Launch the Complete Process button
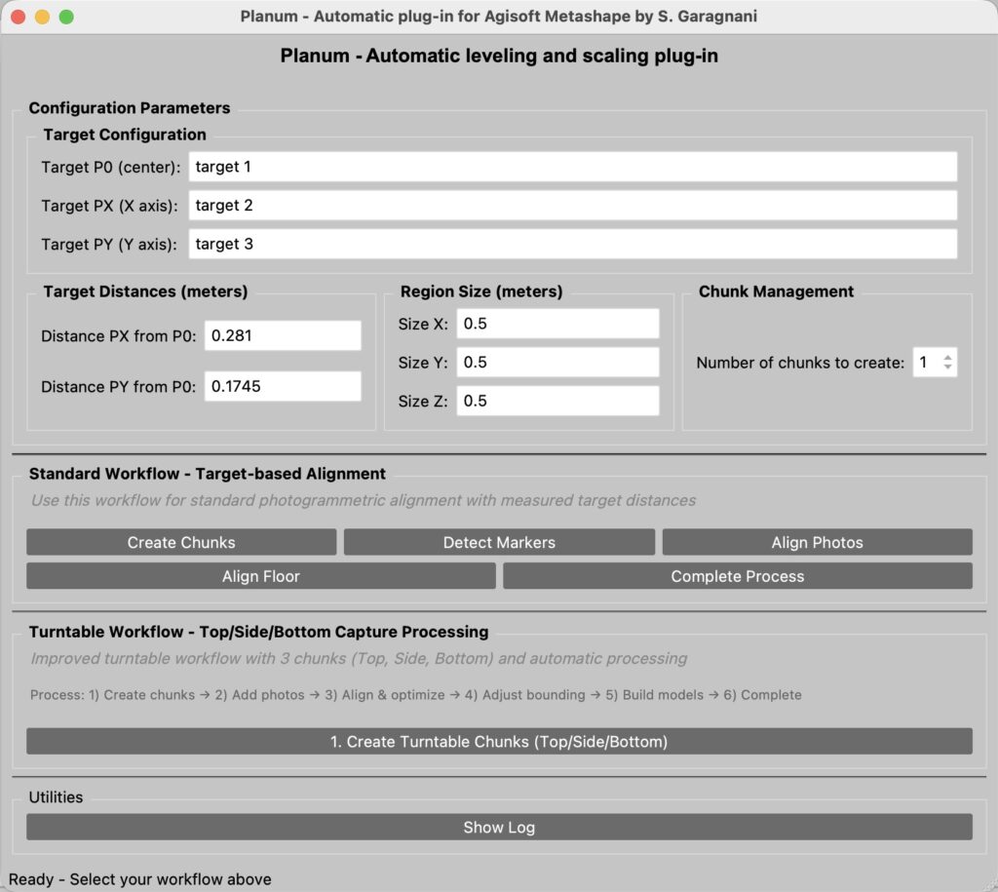 pyautogui.click(x=737, y=576)
